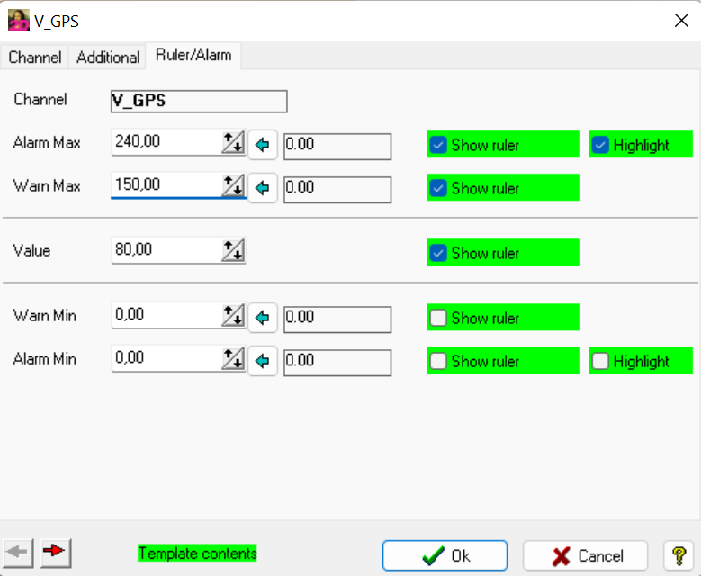Click the Warn Max value input field
The height and width of the screenshot is (576, 701).
click(x=165, y=185)
